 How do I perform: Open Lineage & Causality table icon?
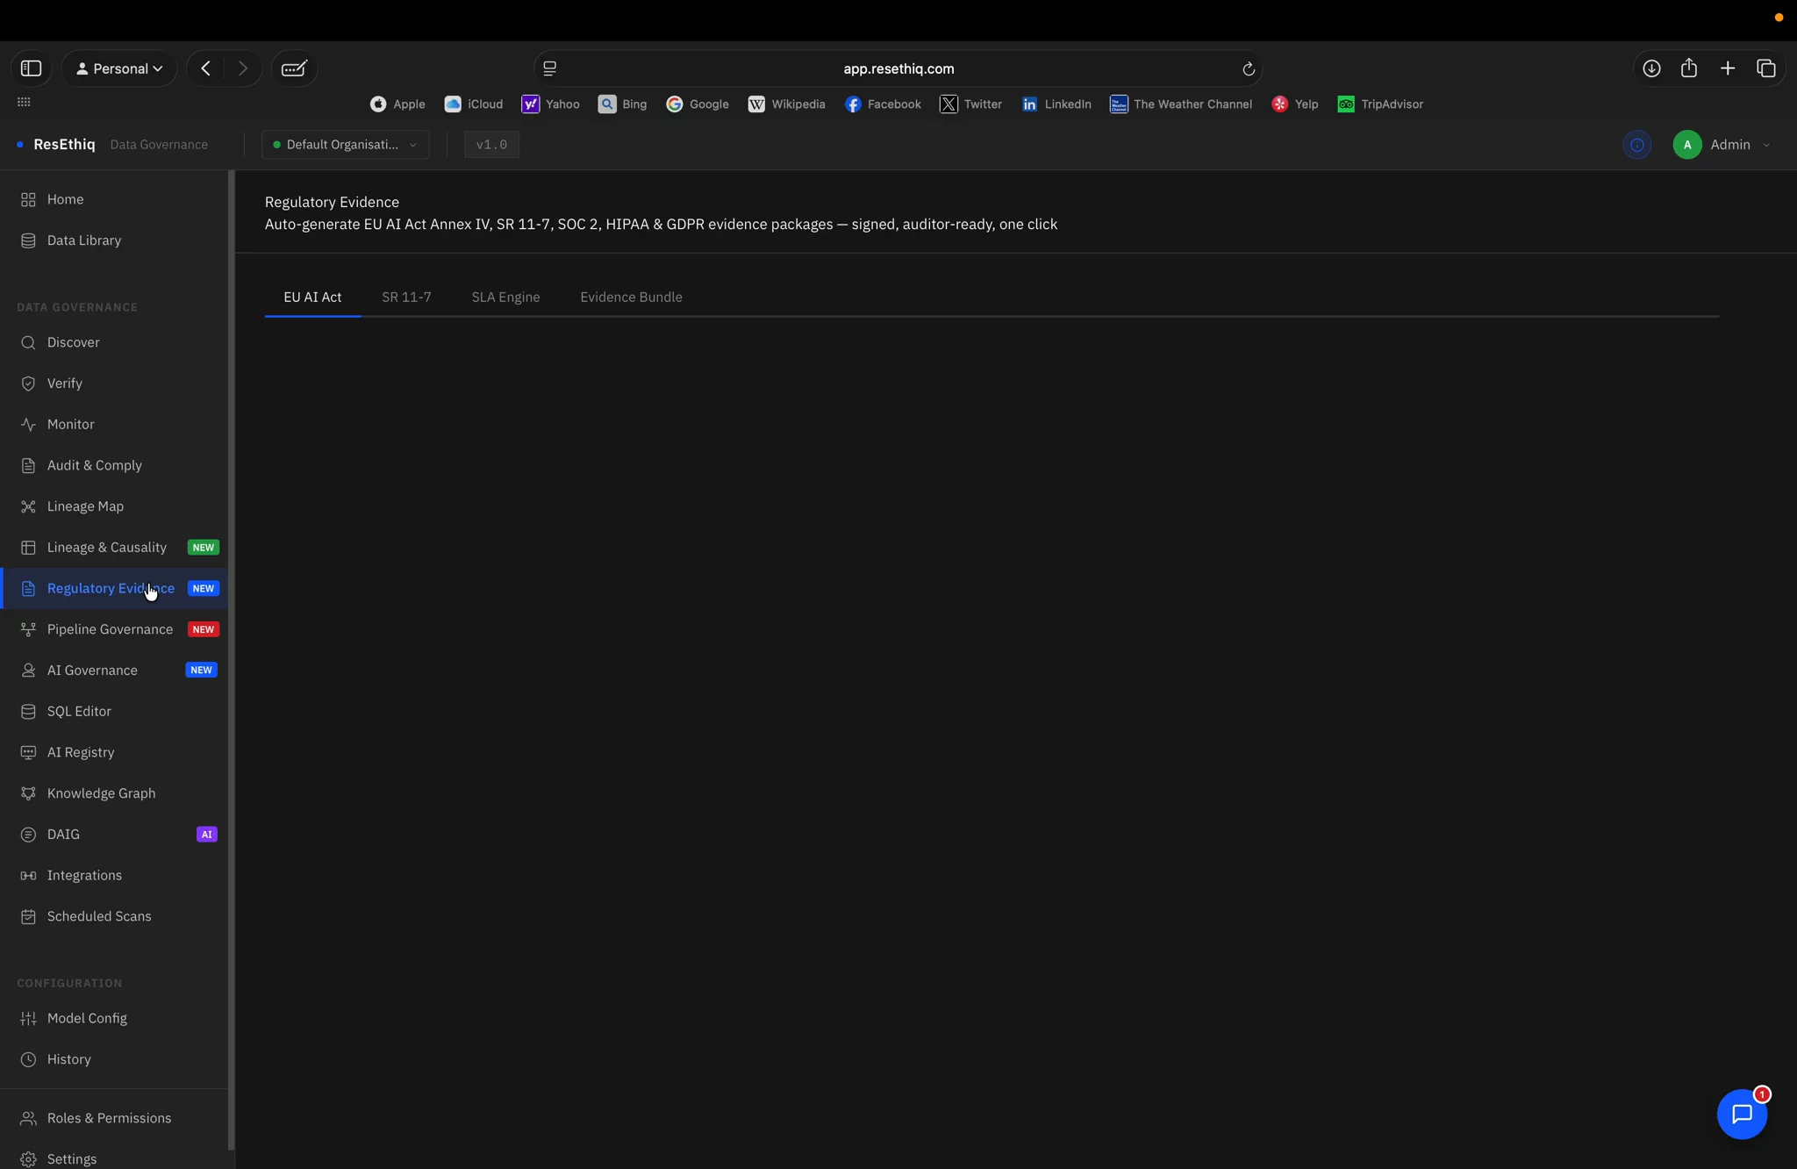coord(28,548)
